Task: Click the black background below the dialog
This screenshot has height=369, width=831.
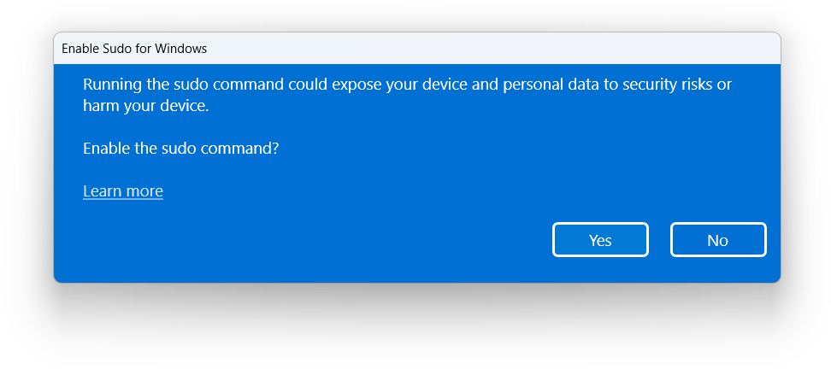Action: click(415, 329)
